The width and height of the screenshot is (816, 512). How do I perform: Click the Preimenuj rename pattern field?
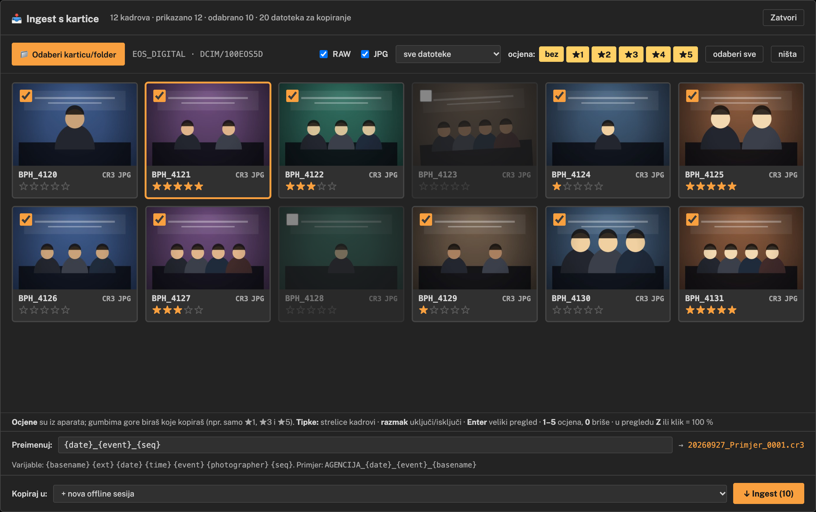(x=365, y=445)
